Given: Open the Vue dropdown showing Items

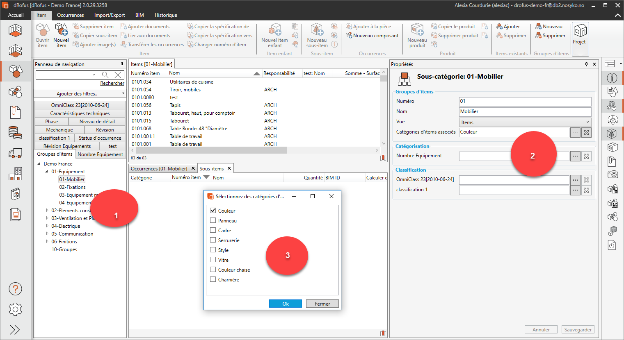Looking at the screenshot, I should pyautogui.click(x=525, y=122).
